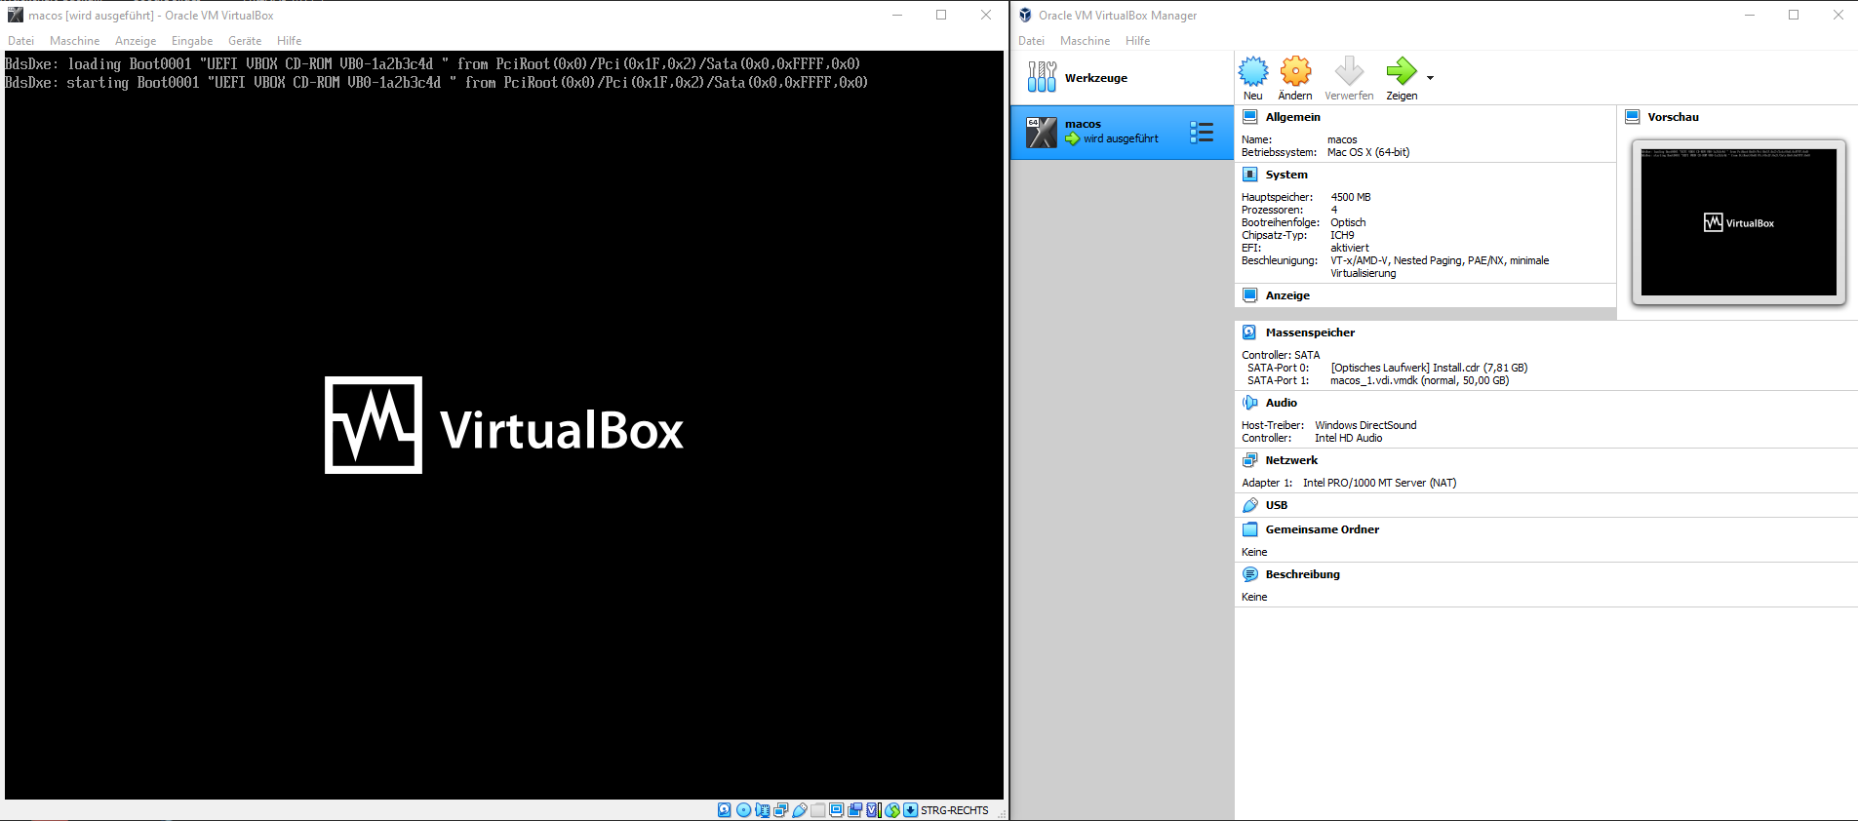Click the Netzwerk section icon
This screenshot has width=1858, height=821.
click(1249, 460)
